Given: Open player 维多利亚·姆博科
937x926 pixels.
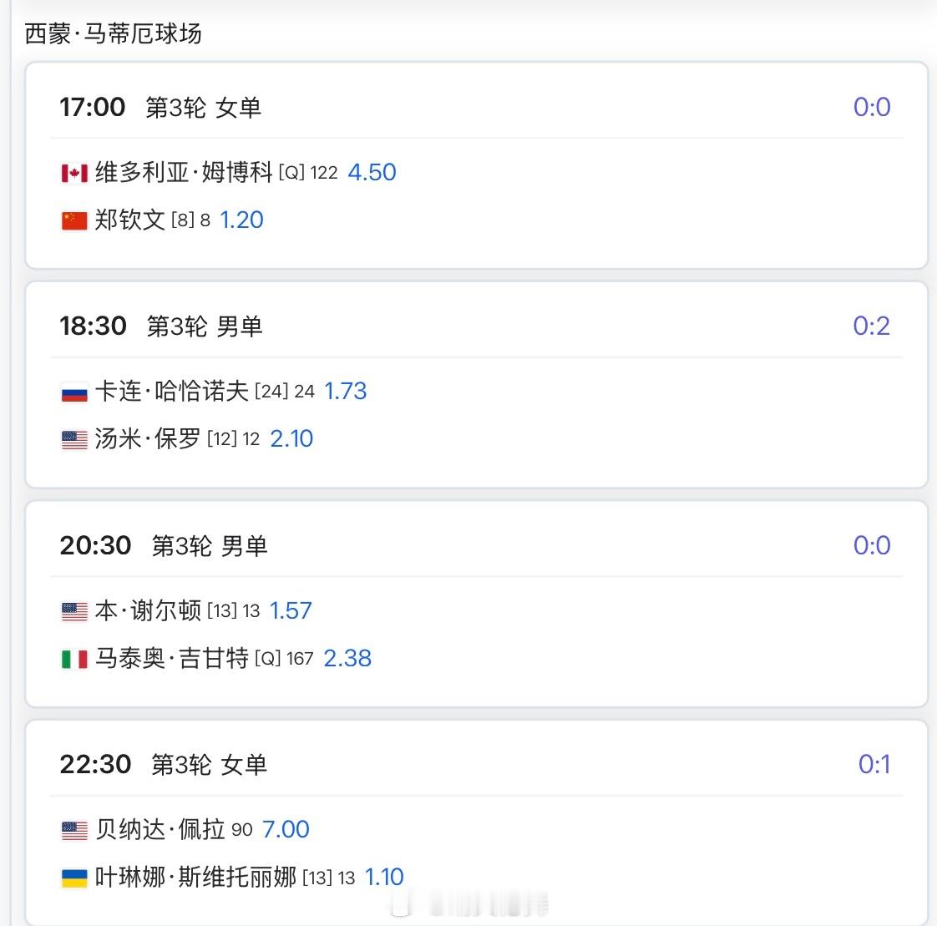Looking at the screenshot, I should point(184,172).
